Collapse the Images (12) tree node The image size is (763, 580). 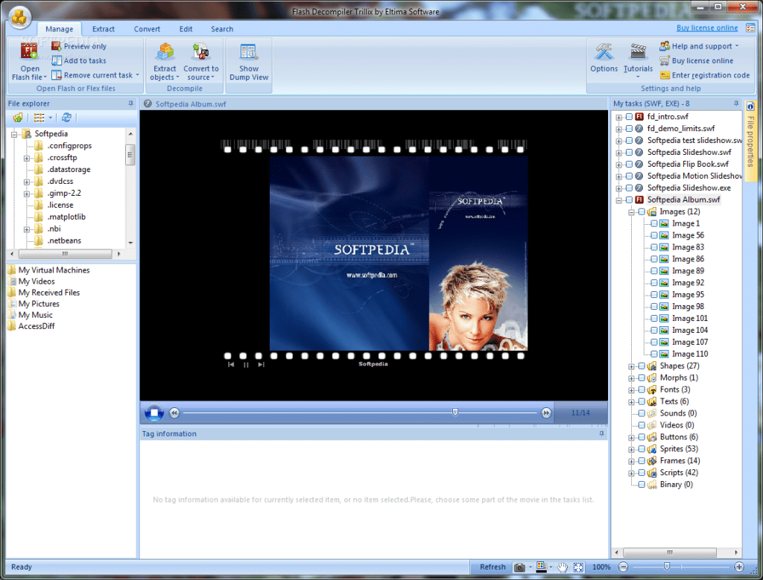632,212
